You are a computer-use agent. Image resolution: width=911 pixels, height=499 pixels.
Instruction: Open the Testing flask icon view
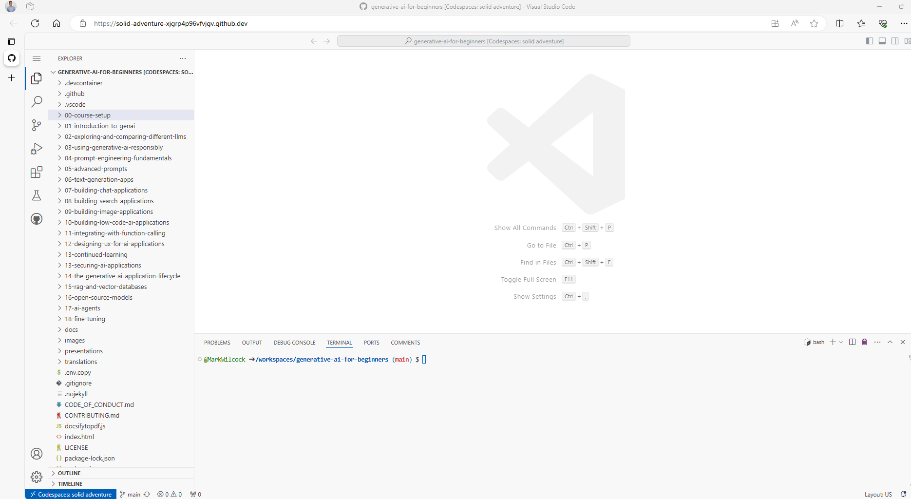point(37,195)
